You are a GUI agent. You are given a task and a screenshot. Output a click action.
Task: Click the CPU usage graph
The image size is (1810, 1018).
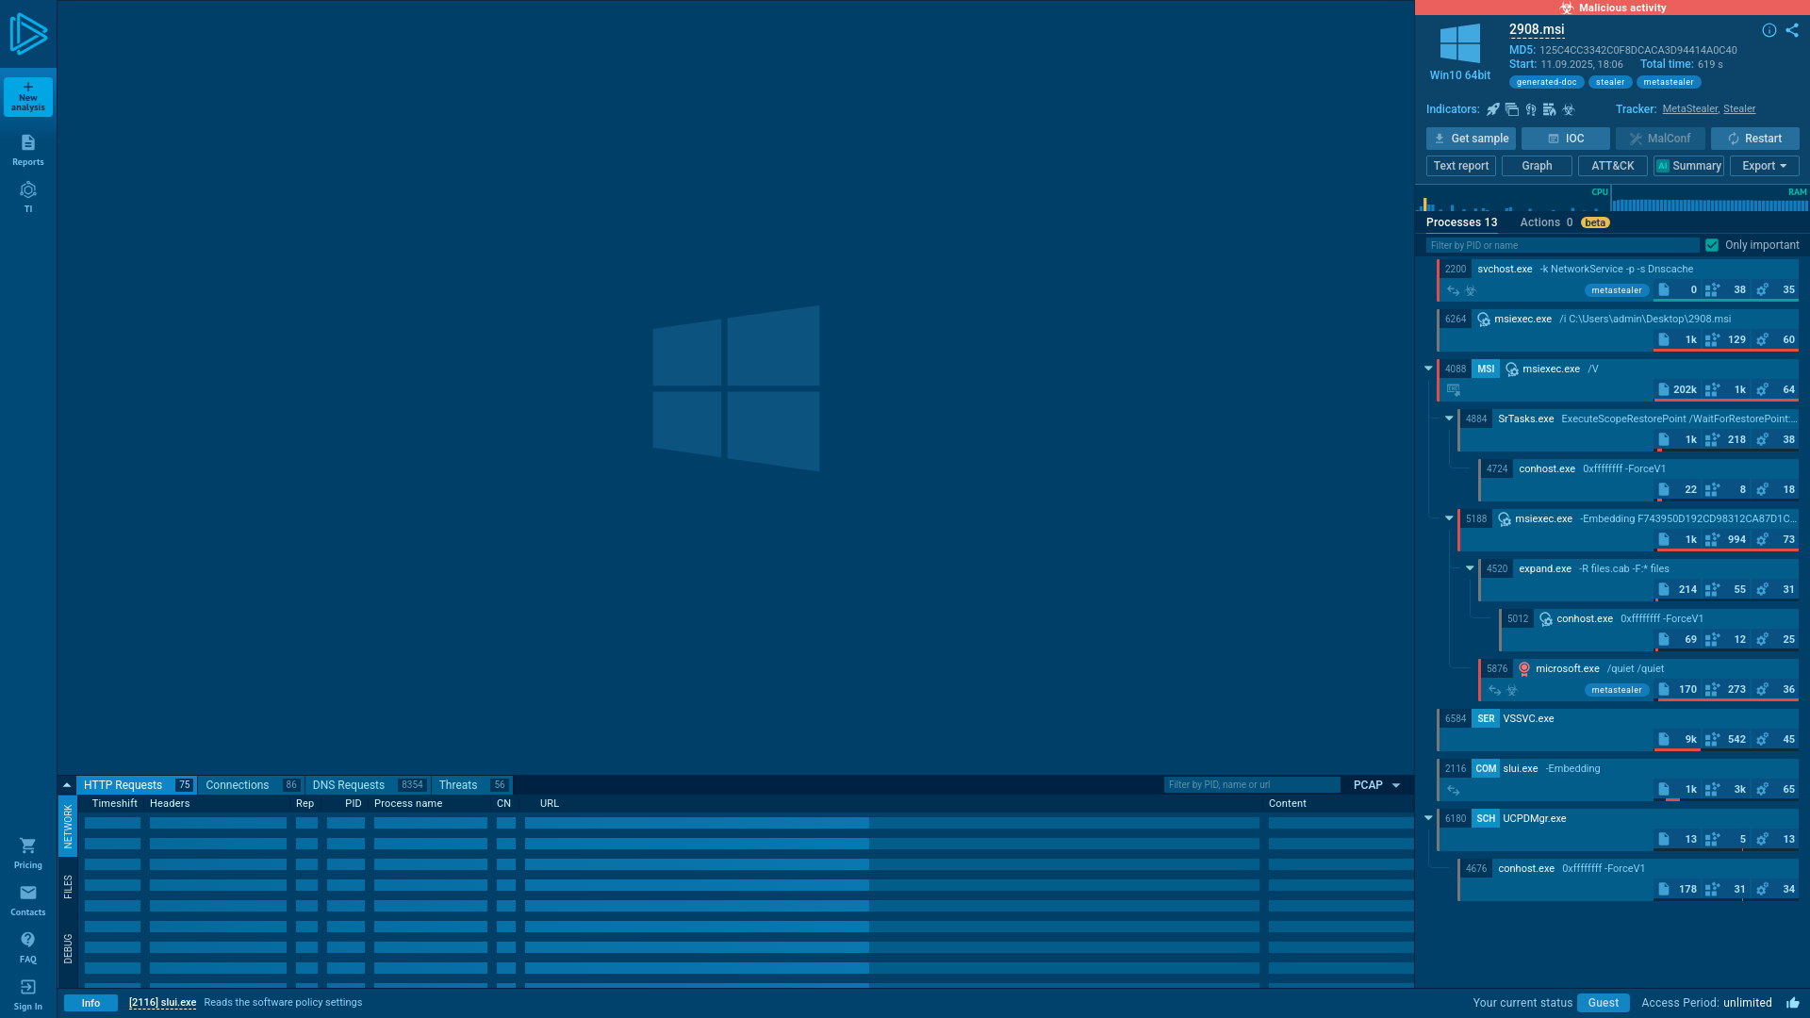(x=1513, y=199)
